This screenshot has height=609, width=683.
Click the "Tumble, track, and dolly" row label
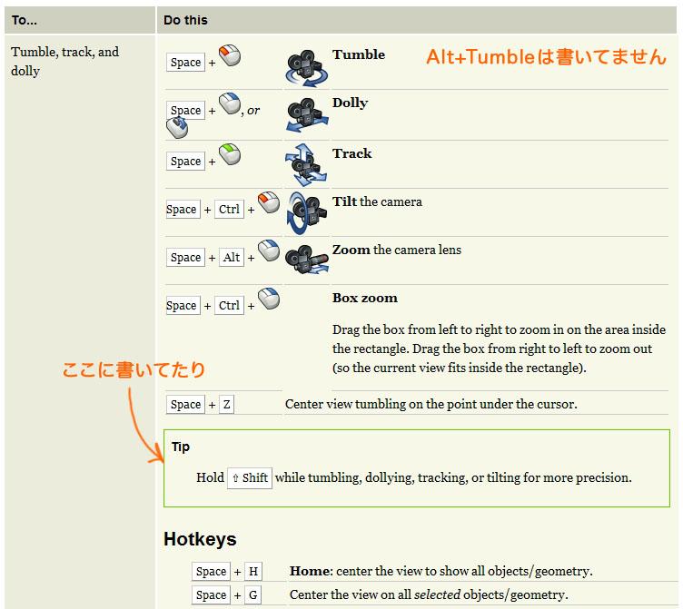pos(64,61)
